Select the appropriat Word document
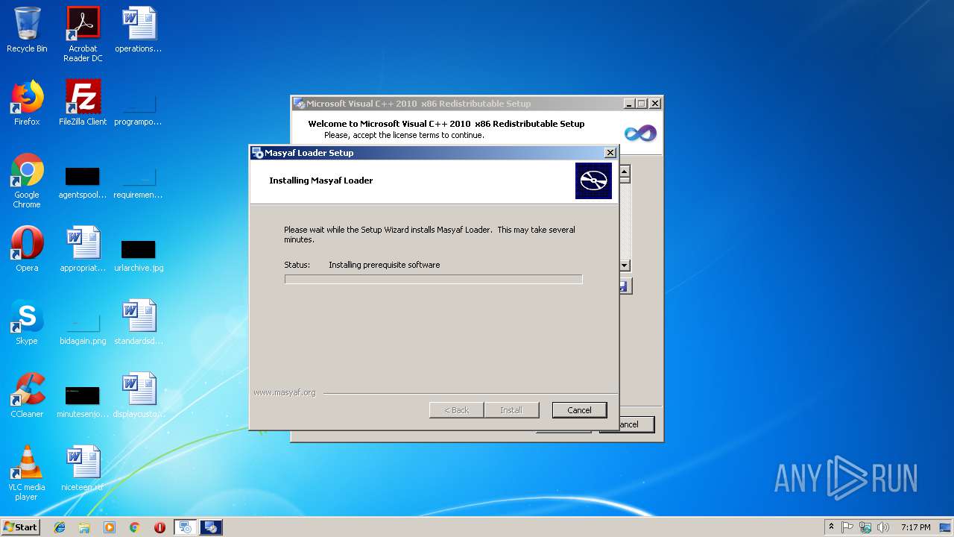 83,249
